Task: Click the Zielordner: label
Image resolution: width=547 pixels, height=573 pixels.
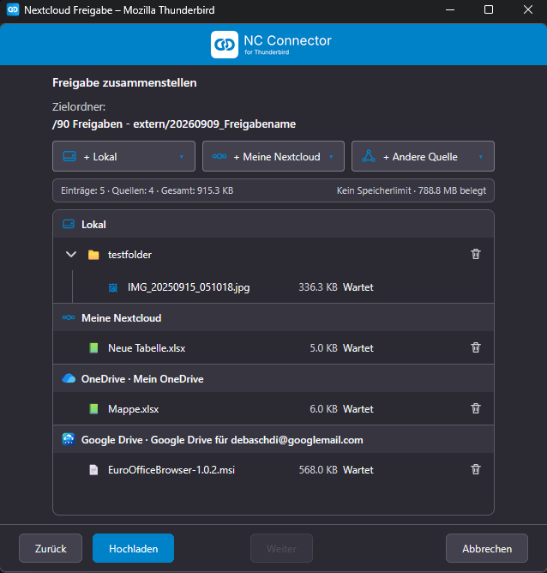Action: click(x=79, y=107)
